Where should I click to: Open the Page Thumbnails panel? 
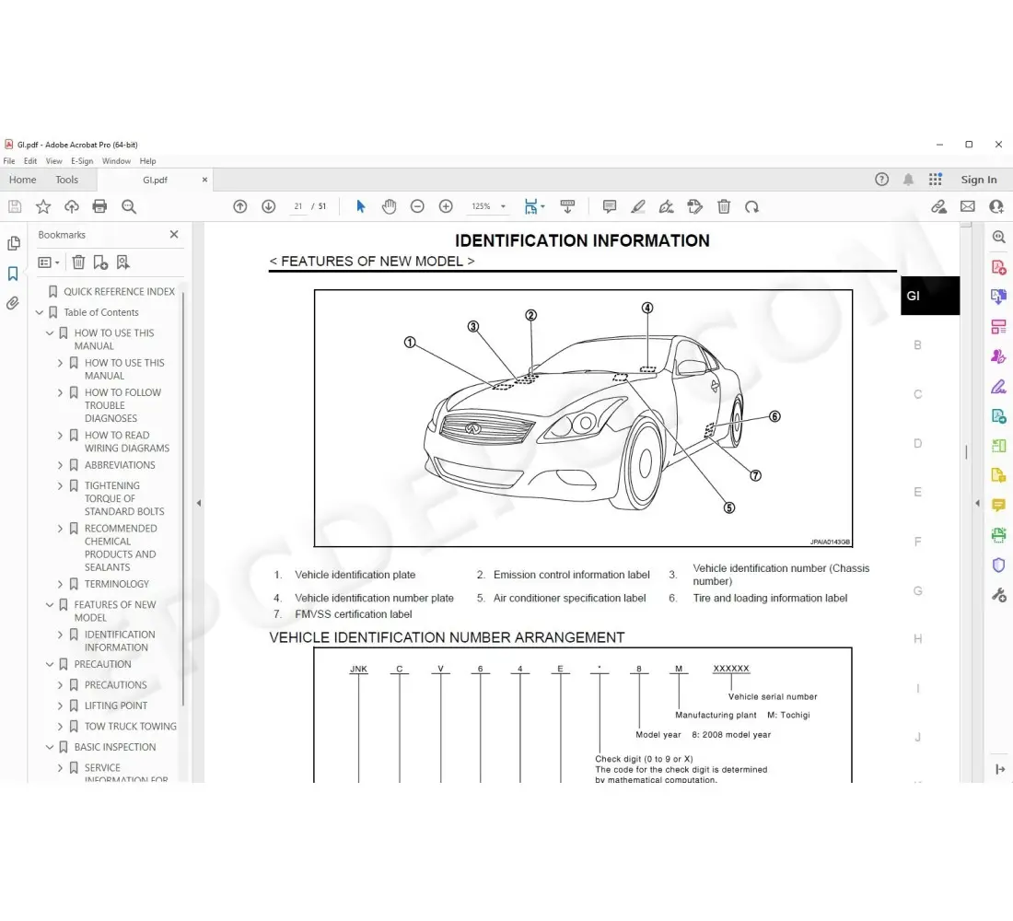point(14,241)
